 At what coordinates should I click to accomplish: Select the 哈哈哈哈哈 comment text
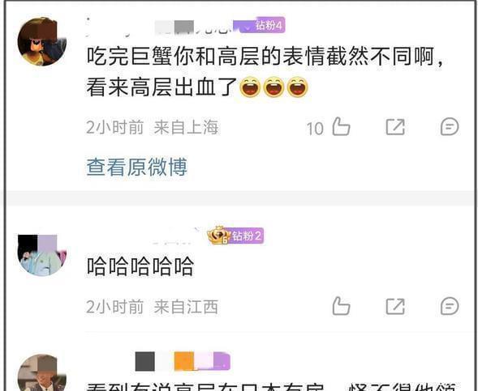[140, 266]
